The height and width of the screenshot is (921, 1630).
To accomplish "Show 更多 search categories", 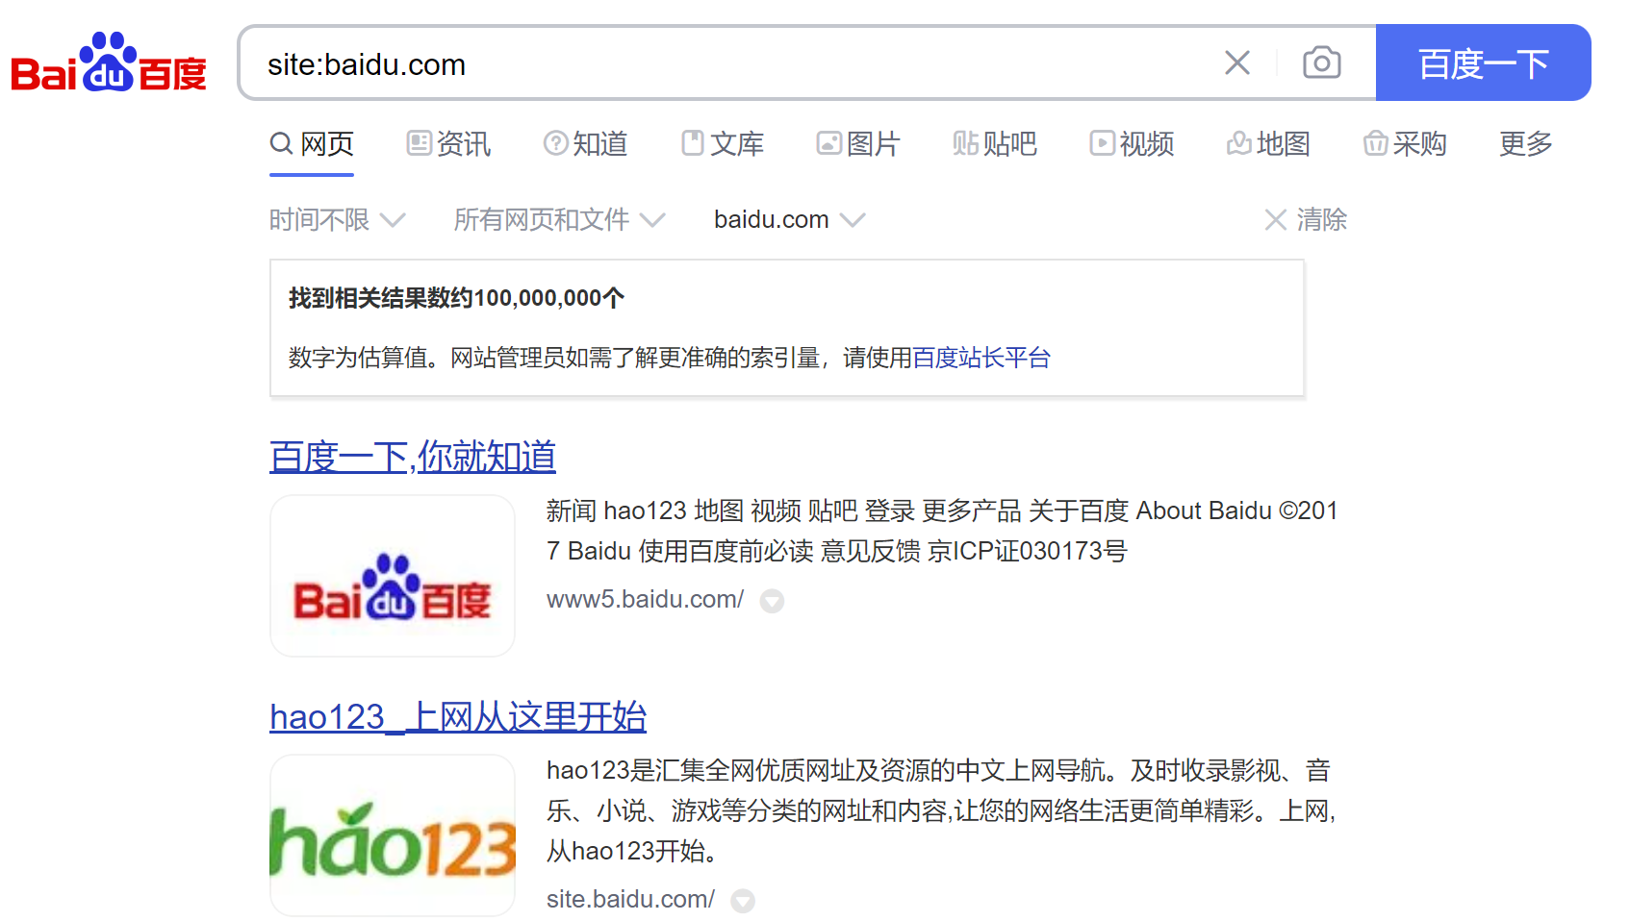I will tap(1526, 144).
